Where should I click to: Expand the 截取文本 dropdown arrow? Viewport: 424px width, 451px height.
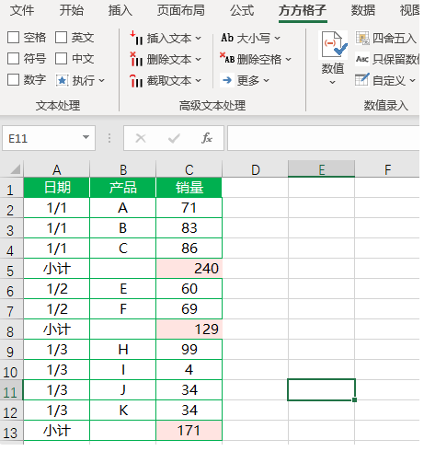point(199,81)
